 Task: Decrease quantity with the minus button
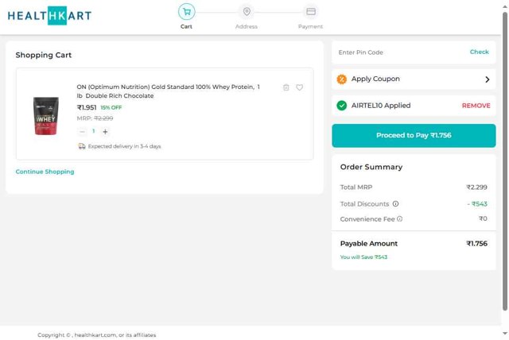[82, 132]
